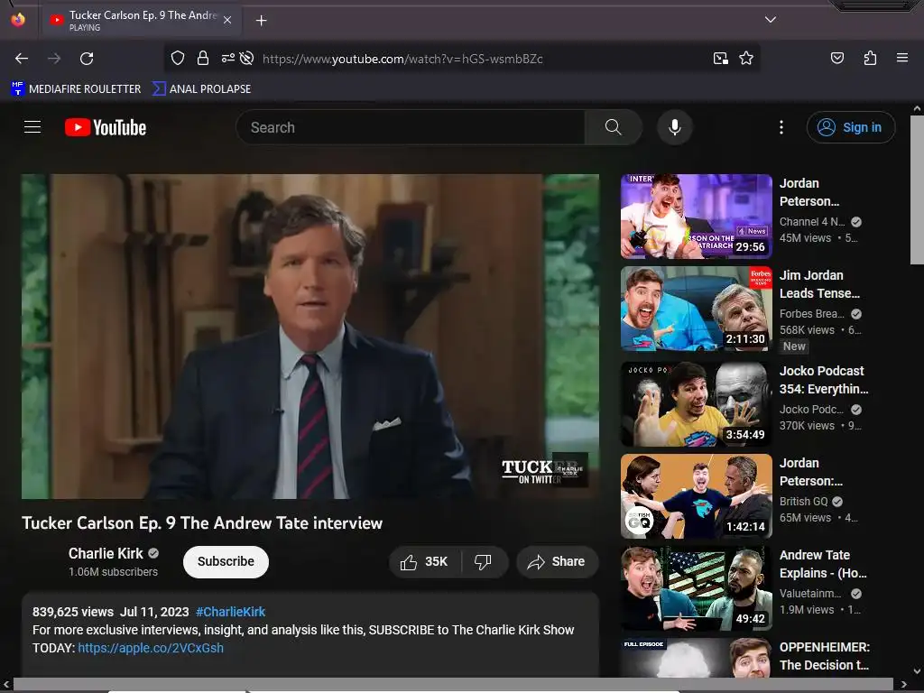The width and height of the screenshot is (924, 693).
Task: Click the 'Andrew Tate Explains - (Ho...' title
Action: pos(823,564)
